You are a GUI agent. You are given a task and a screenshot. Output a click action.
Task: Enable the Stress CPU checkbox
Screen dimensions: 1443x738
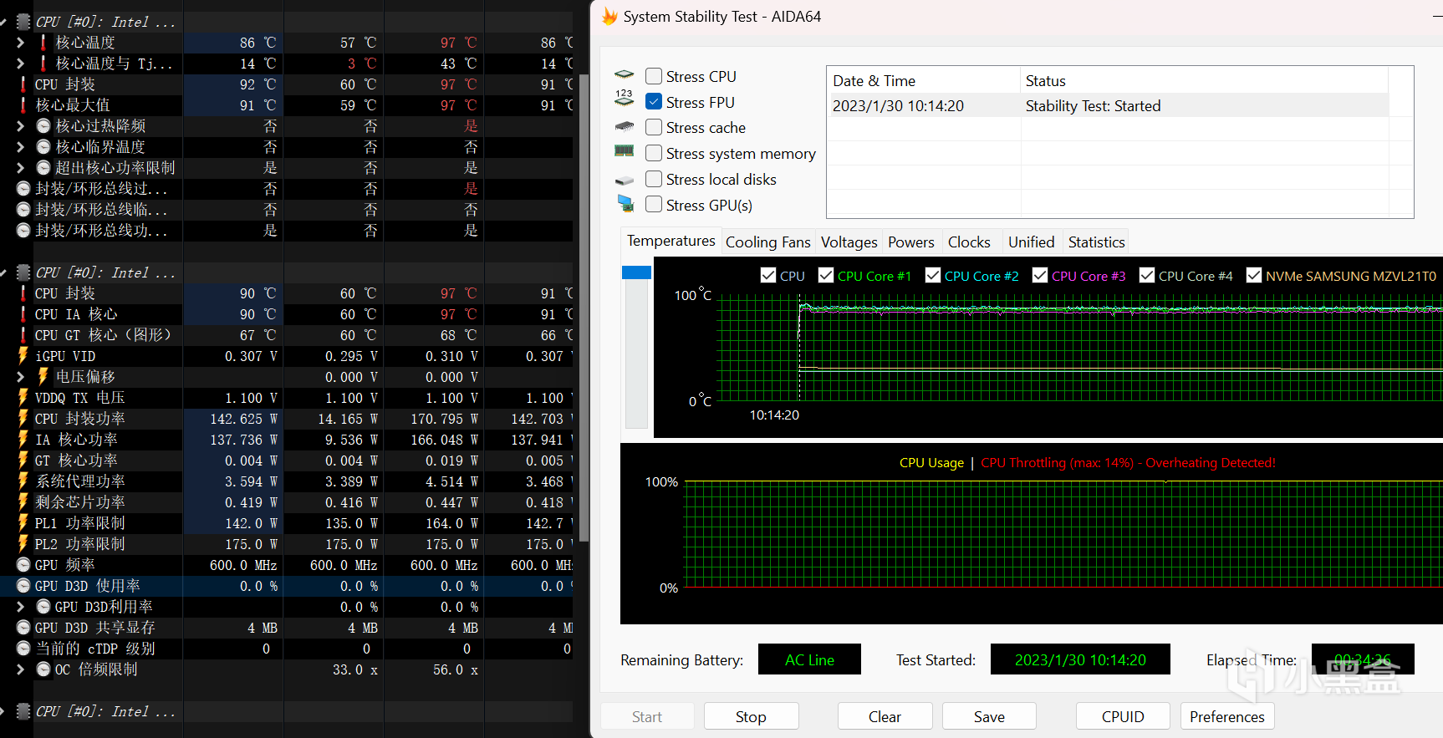click(654, 76)
